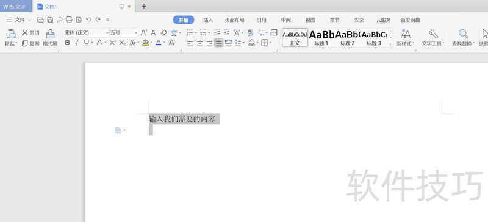Image resolution: width=488 pixels, height=222 pixels.
Task: Click the Save document icon
Action: click(50, 20)
